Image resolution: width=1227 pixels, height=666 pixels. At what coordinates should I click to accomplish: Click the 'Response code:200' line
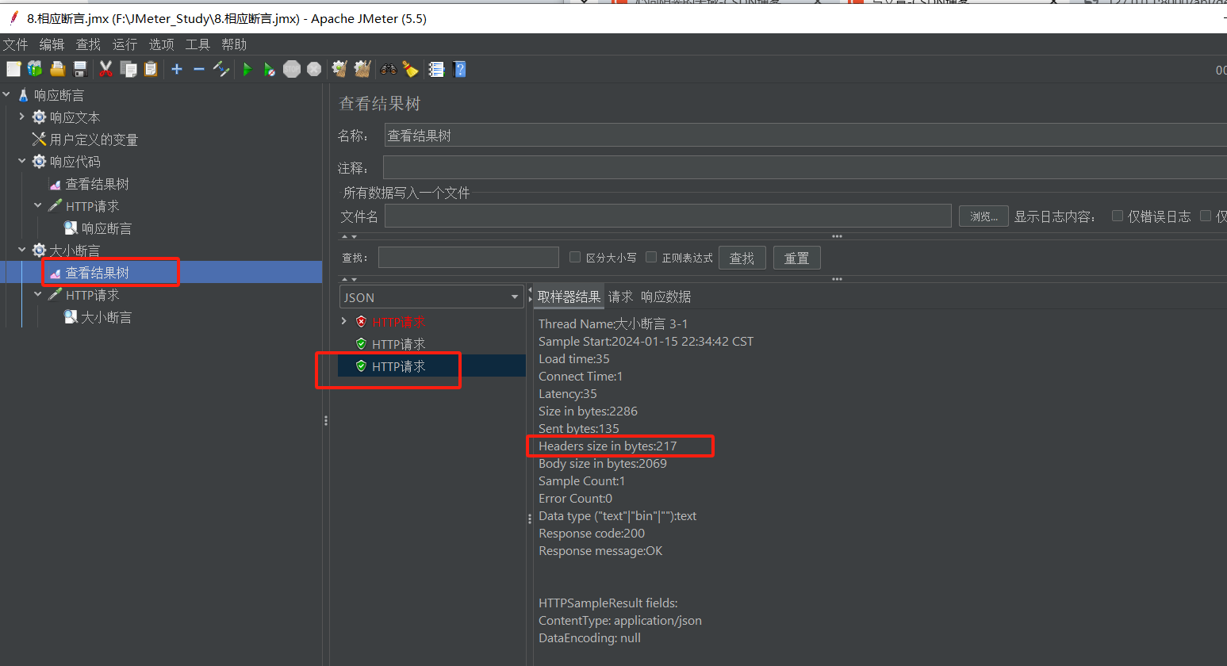(592, 533)
